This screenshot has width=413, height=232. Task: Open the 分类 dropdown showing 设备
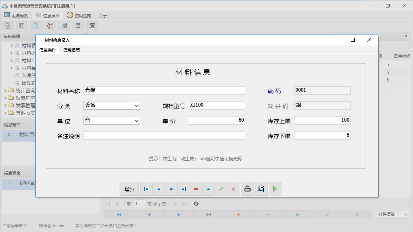[x=136, y=105]
